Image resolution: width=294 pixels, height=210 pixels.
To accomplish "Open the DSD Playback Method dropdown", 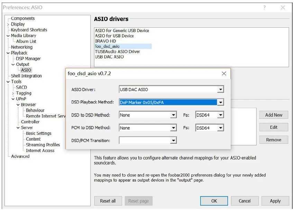I will 221,102.
